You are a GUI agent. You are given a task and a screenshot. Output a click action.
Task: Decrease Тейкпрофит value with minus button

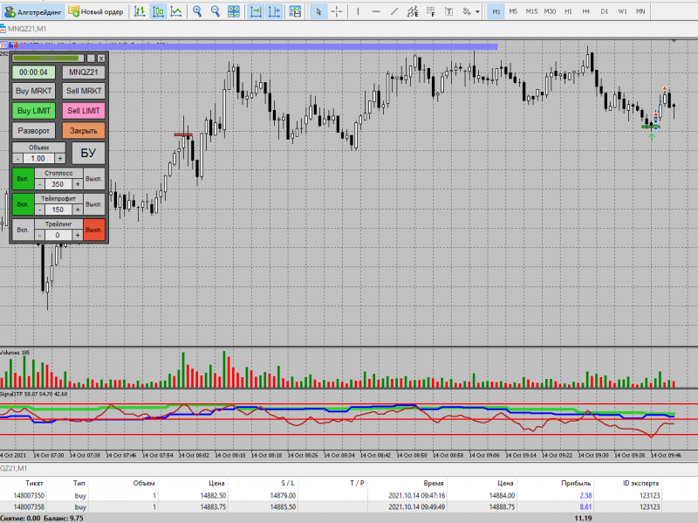click(40, 210)
